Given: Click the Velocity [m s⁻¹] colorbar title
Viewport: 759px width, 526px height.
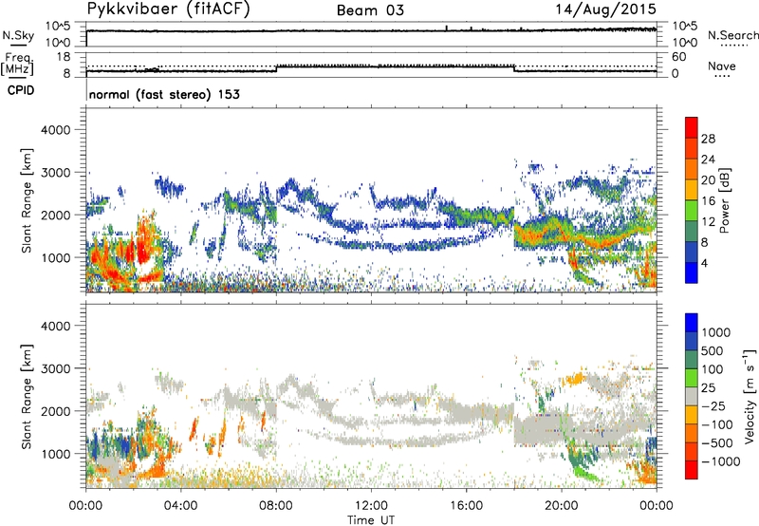Looking at the screenshot, I should (750, 396).
